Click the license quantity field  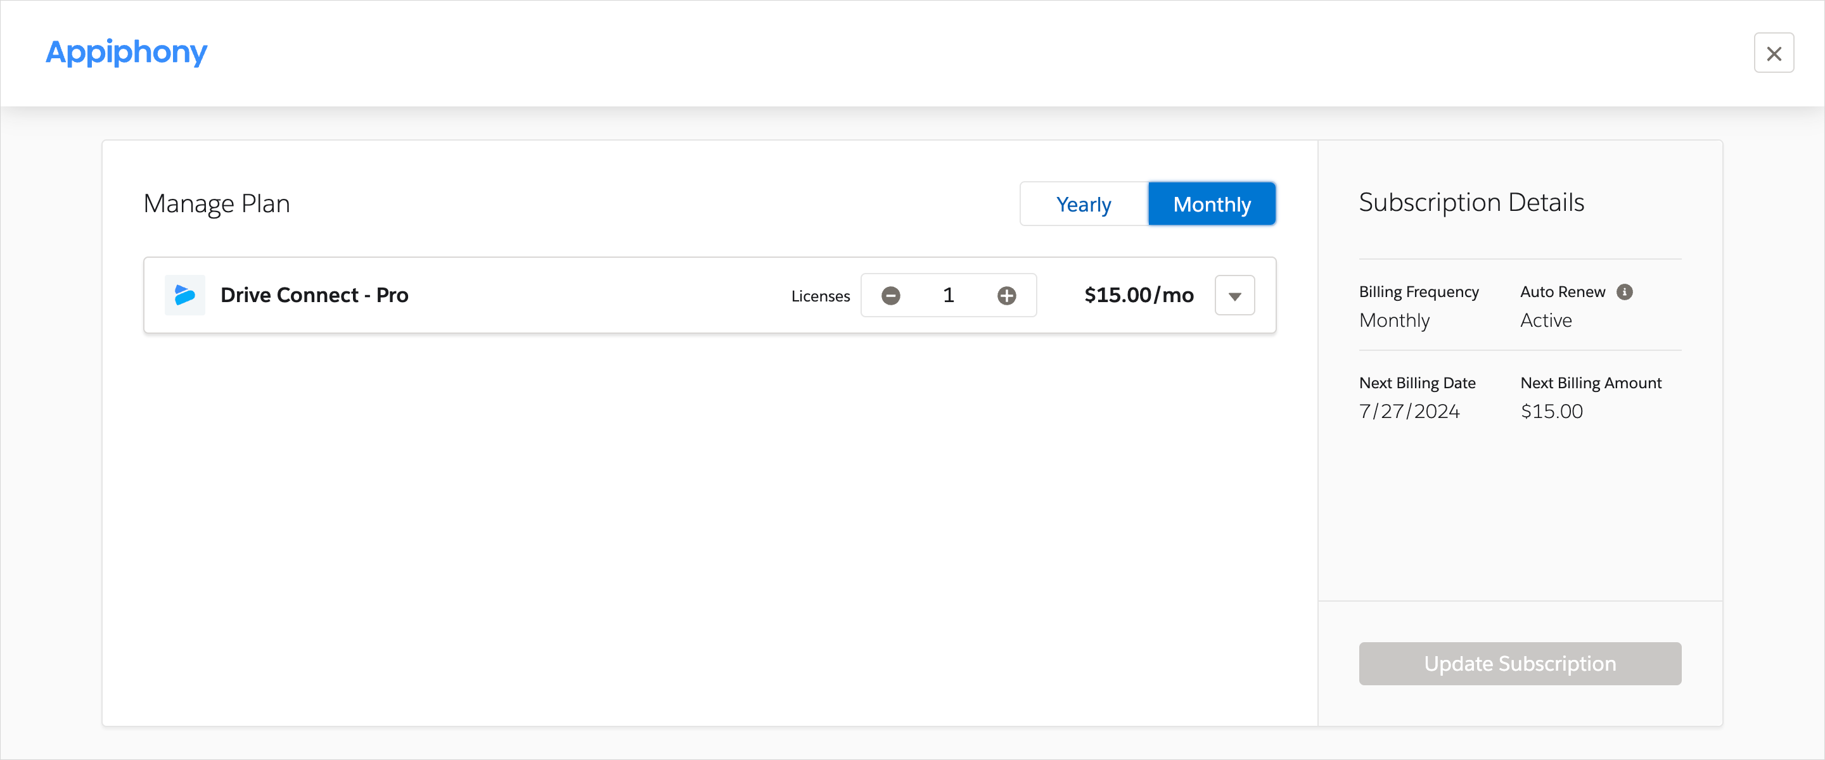[949, 295]
